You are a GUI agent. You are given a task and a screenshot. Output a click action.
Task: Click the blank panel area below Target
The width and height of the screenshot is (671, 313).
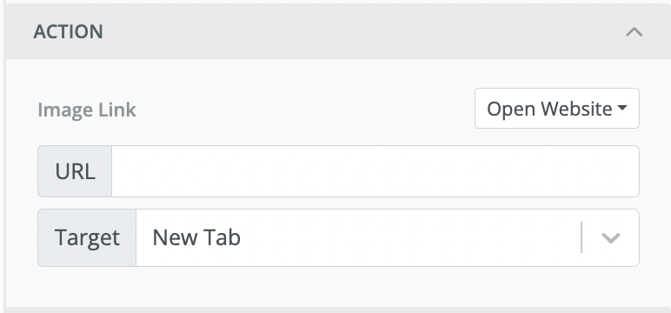tap(338, 286)
